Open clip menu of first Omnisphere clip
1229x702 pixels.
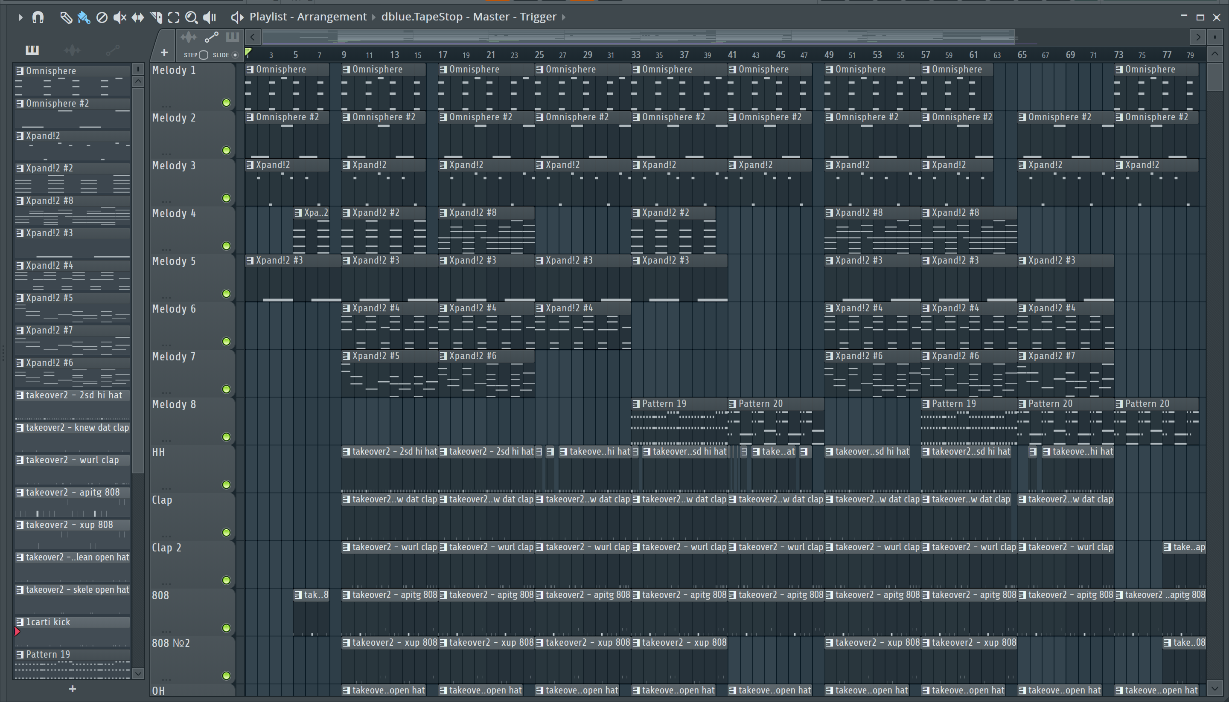250,70
